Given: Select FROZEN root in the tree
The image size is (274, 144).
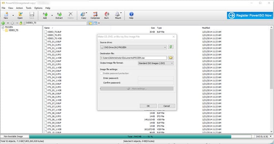Looking at the screenshot, I should point(9,27).
